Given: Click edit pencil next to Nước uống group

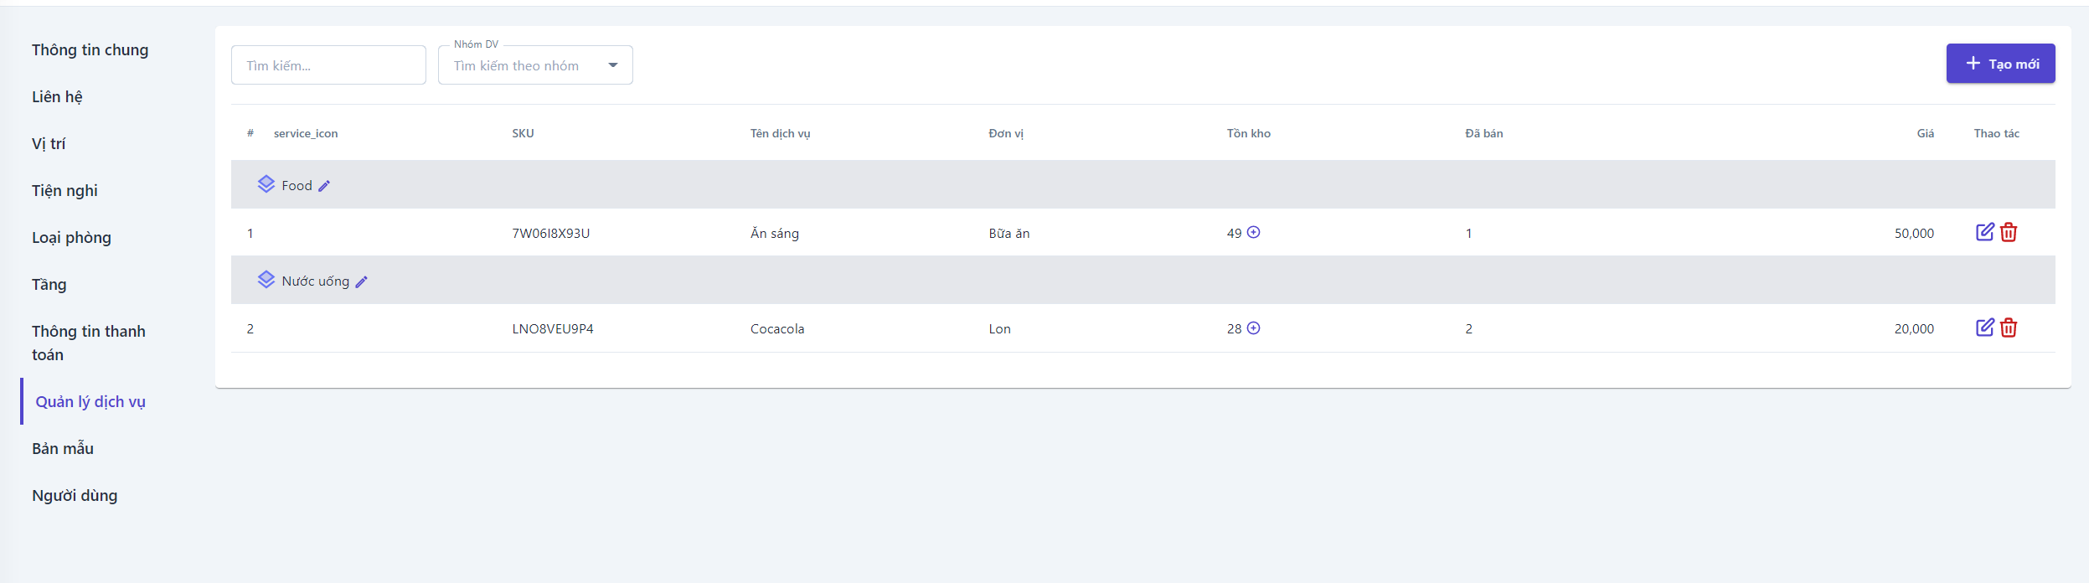Looking at the screenshot, I should [361, 282].
